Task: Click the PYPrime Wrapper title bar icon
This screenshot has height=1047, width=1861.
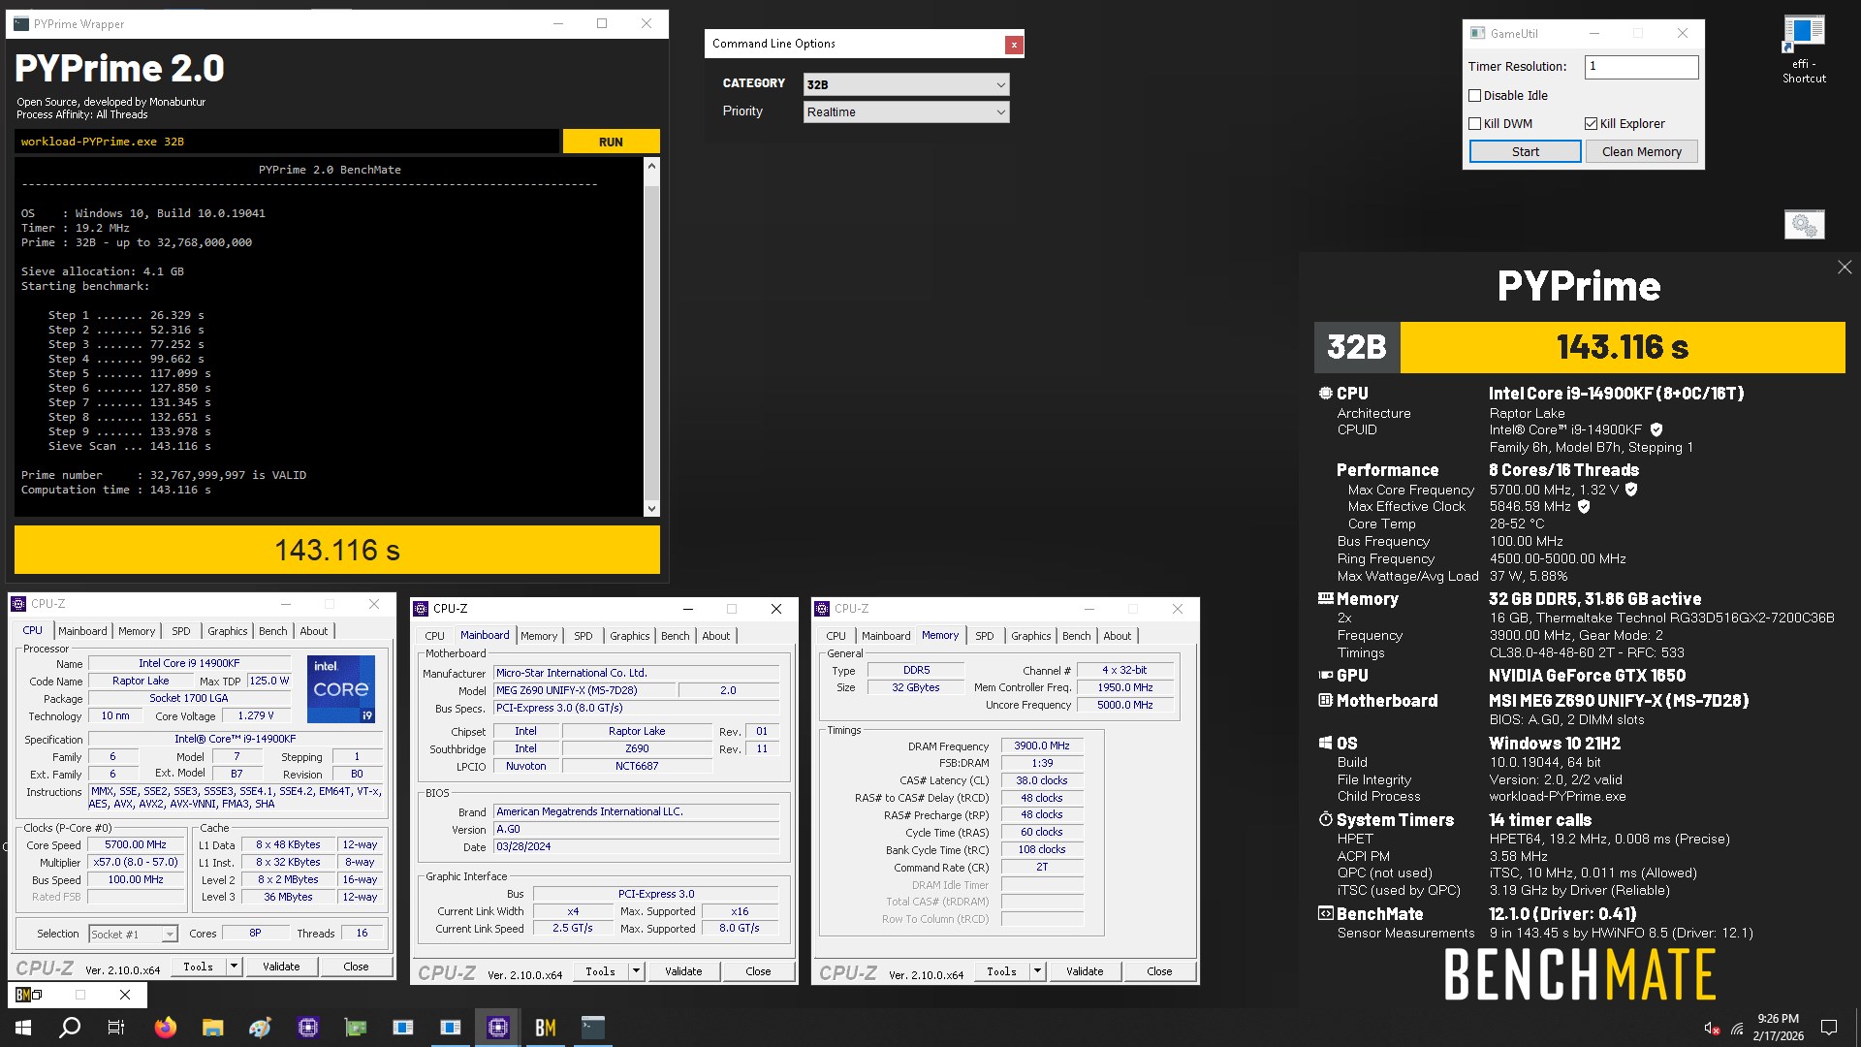Action: pos(21,23)
